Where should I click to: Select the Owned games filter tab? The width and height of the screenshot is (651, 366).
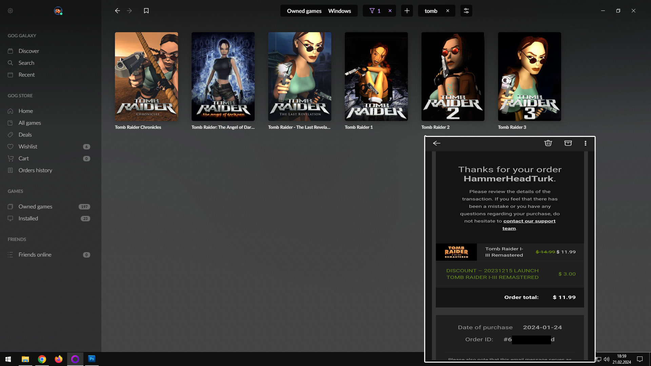click(x=304, y=11)
